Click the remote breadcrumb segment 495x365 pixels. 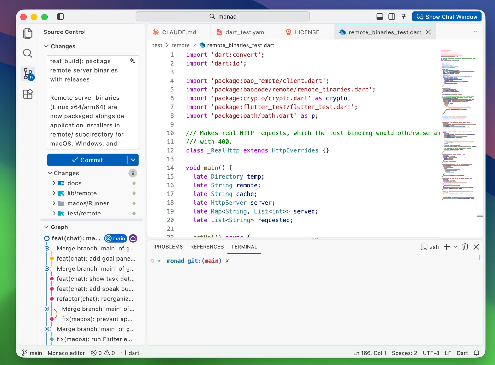click(181, 45)
